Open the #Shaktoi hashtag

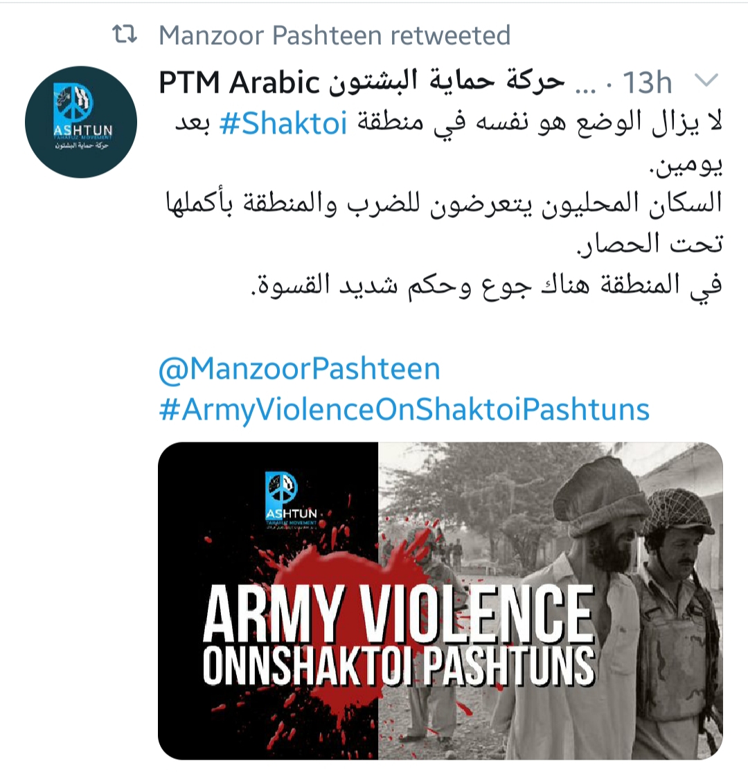pyautogui.click(x=283, y=123)
